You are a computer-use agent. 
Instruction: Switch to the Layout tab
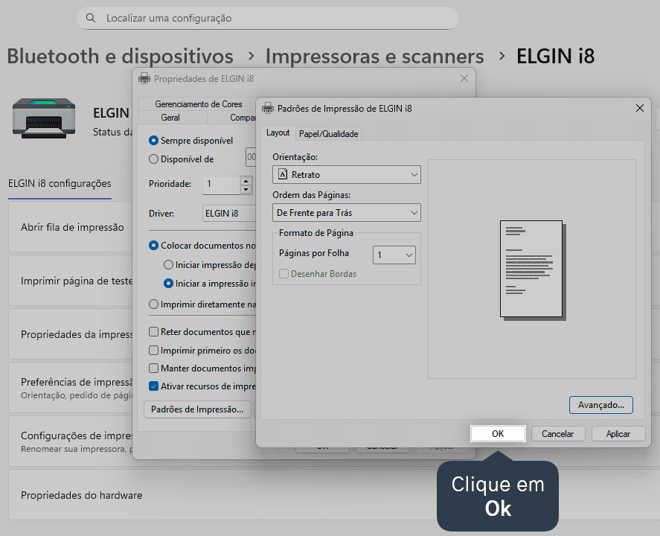coord(278,133)
